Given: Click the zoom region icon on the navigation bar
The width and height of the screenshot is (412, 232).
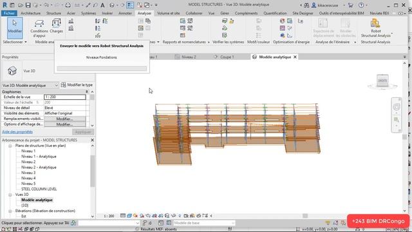Looking at the screenshot, I should click(397, 120).
